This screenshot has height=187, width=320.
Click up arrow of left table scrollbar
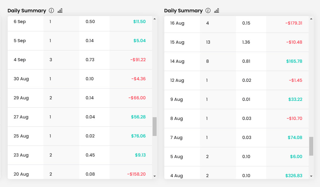(x=155, y=19)
